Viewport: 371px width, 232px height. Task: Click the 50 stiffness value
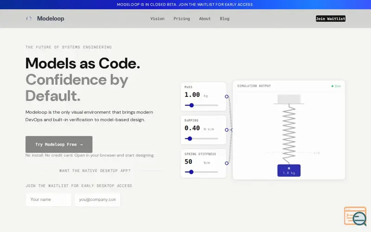(188, 161)
